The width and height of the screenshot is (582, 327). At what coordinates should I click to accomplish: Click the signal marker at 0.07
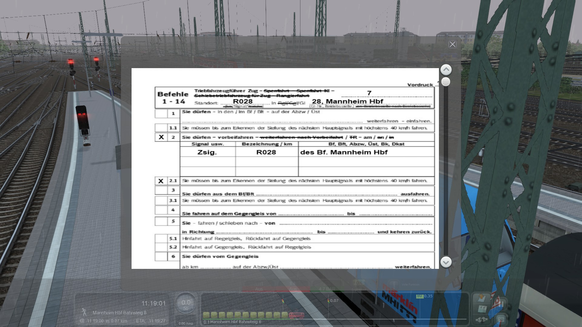[328, 301]
